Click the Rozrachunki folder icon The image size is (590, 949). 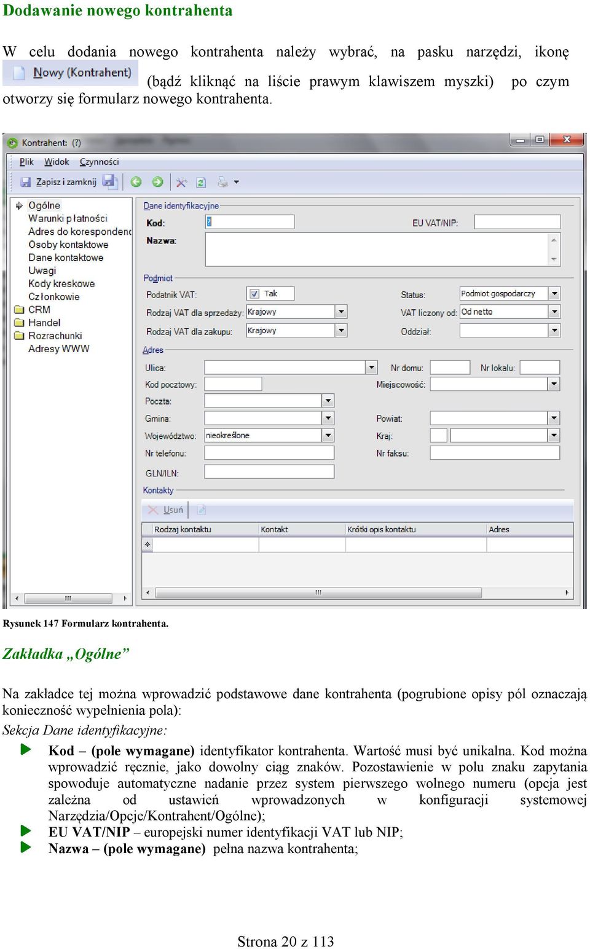(x=19, y=336)
